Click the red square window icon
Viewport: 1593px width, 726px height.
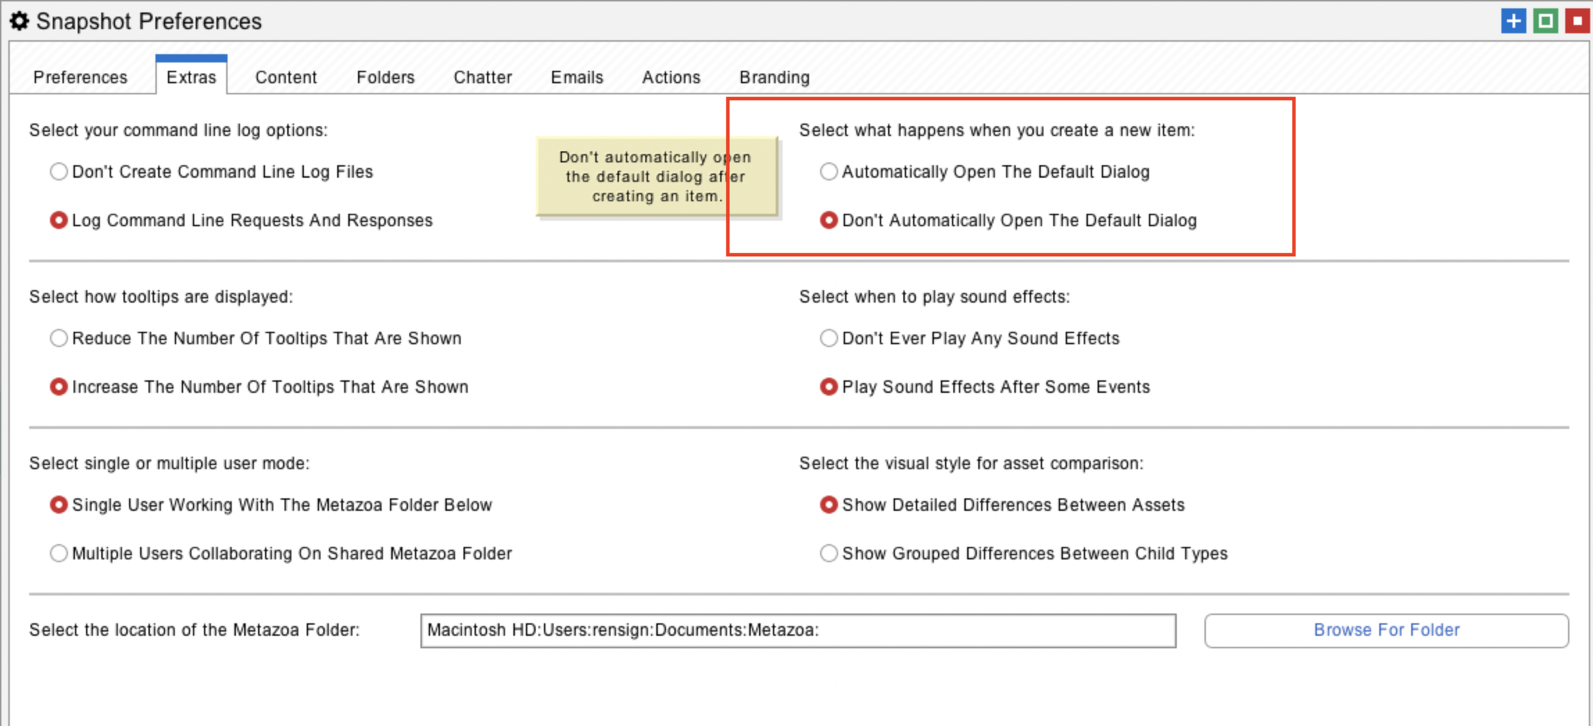point(1577,21)
